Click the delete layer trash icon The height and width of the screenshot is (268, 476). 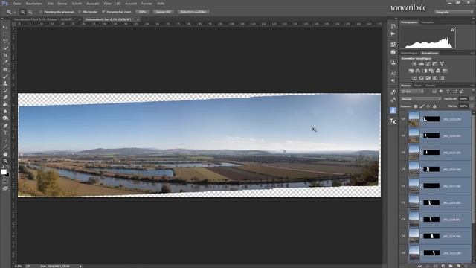pos(466,266)
